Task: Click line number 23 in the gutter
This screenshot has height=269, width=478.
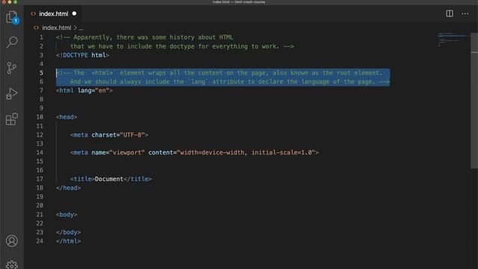Action: (40, 232)
